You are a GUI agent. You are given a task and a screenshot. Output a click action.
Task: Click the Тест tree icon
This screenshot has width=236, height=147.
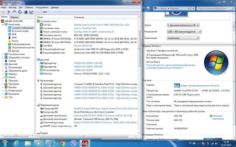(6, 97)
